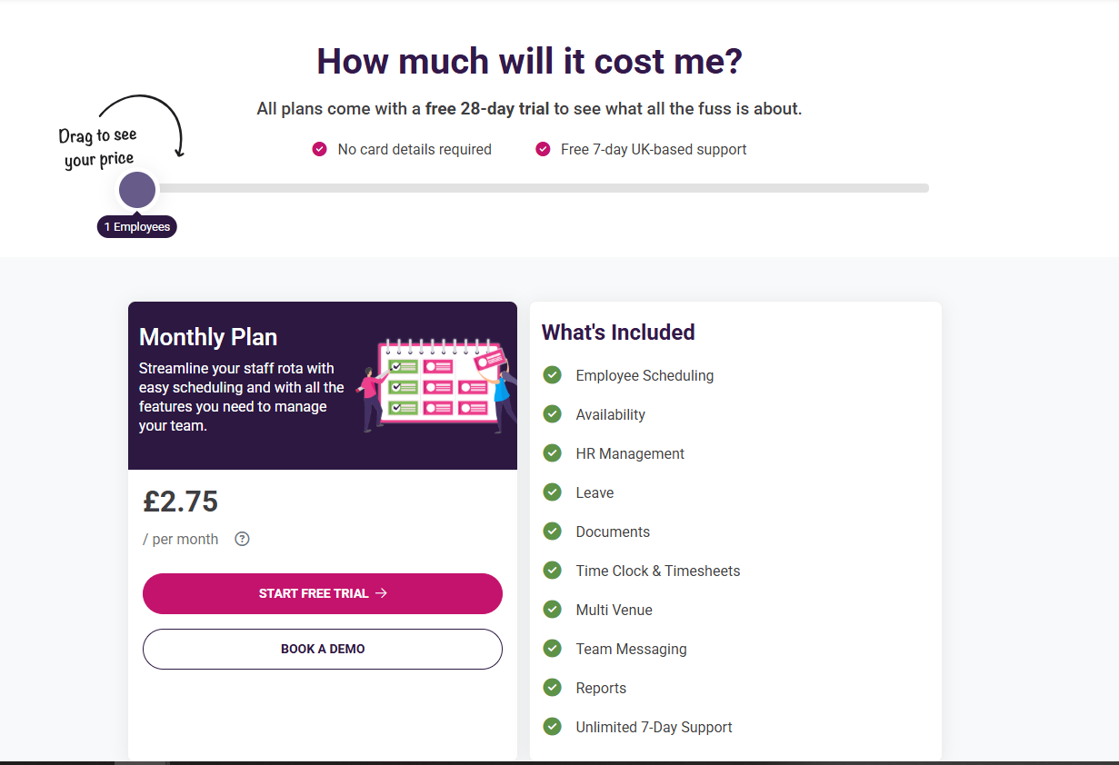
Task: Click the No card details required checkmark
Action: coord(319,149)
